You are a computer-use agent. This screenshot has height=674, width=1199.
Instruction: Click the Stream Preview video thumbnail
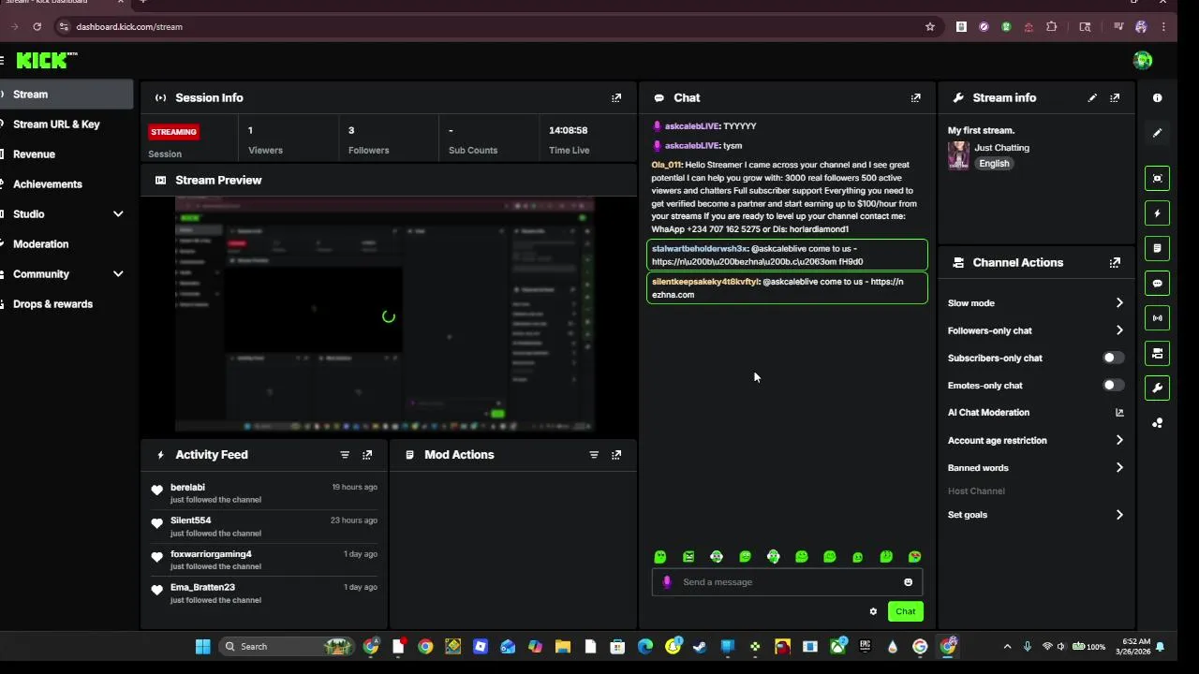384,315
